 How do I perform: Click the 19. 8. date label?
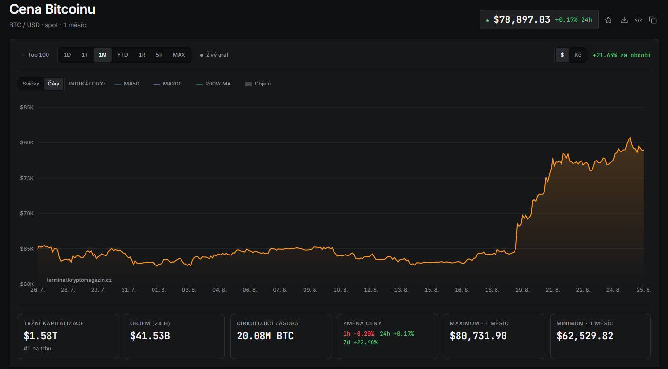pos(523,290)
